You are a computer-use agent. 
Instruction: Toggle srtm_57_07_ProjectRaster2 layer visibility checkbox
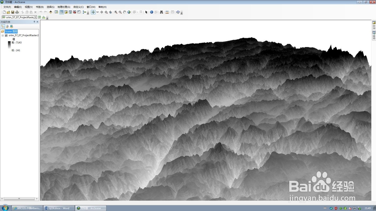6,35
